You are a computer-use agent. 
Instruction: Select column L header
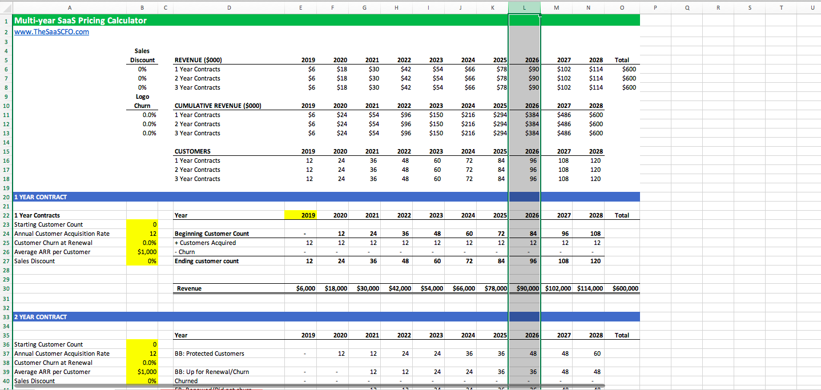point(524,7)
